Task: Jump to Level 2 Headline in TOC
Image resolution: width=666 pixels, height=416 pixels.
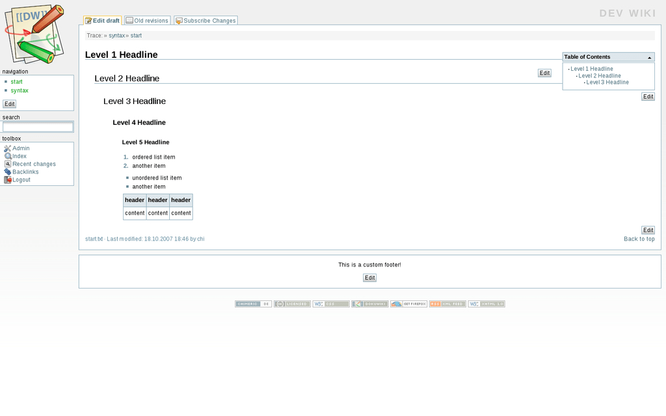Action: pyautogui.click(x=599, y=75)
